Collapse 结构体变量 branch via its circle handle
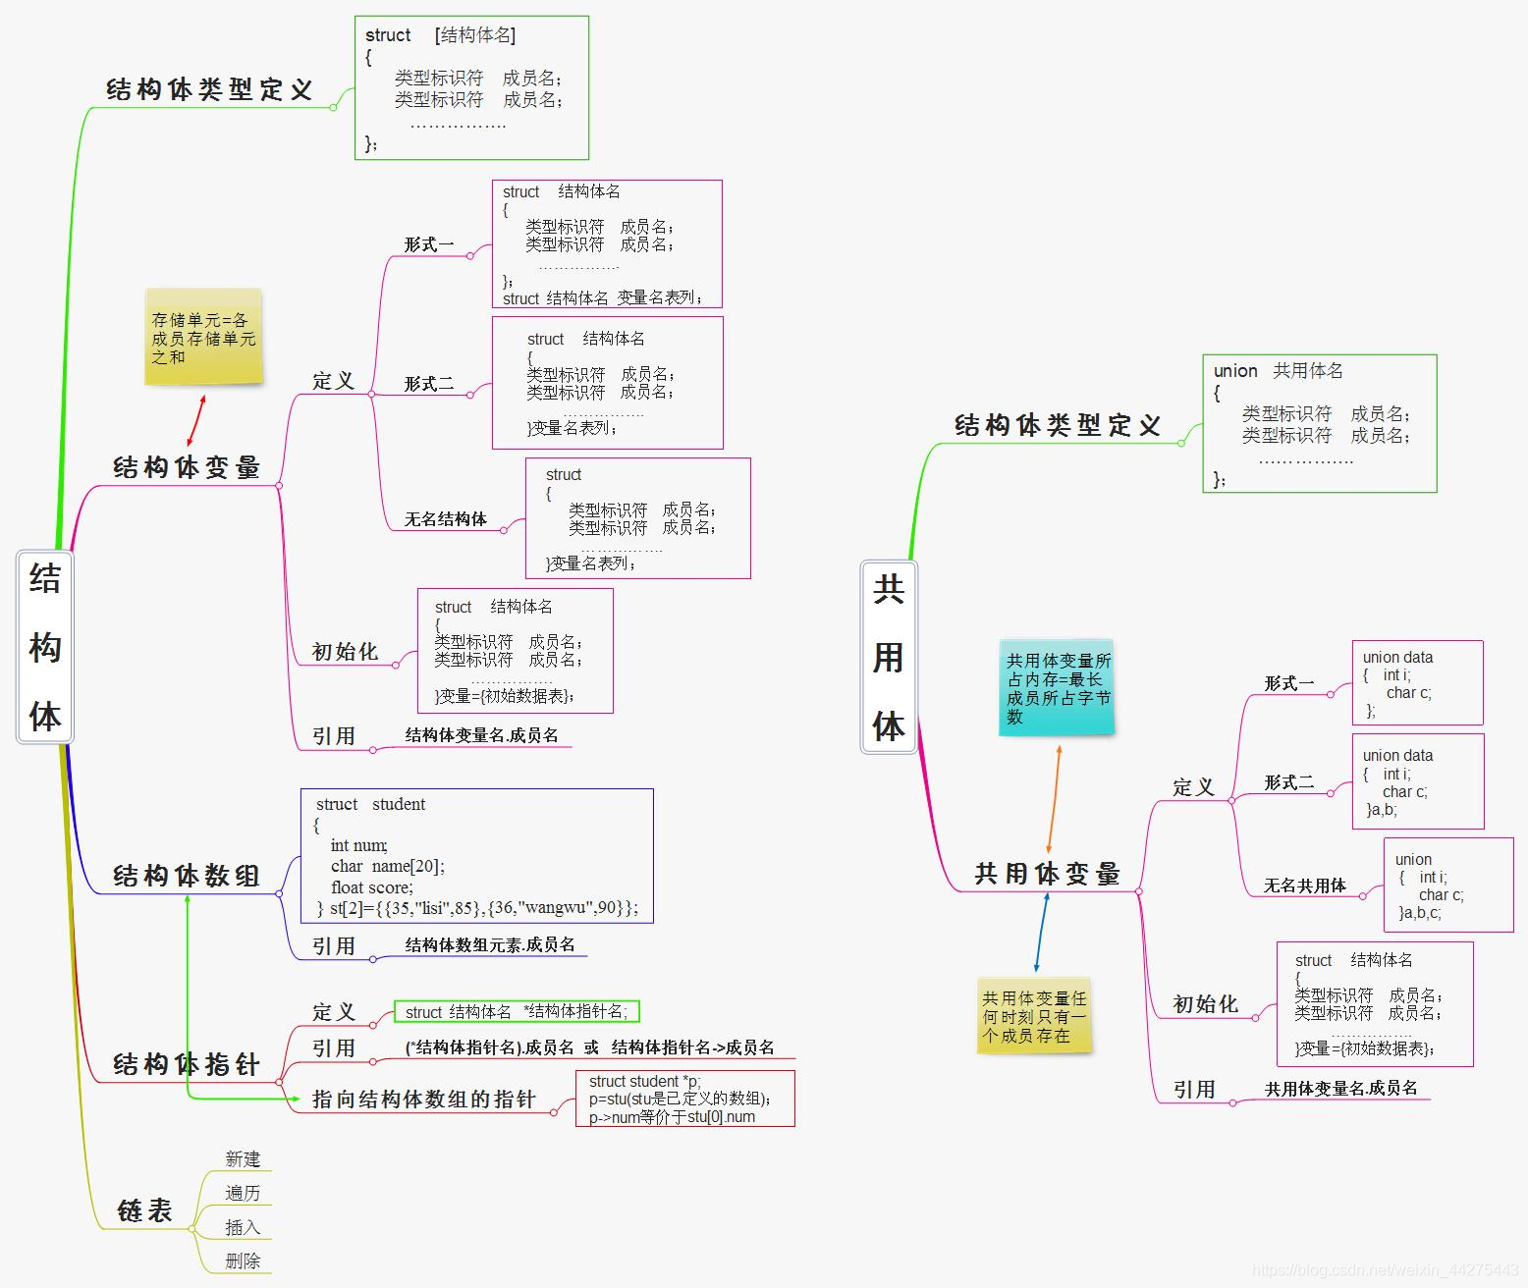Image resolution: width=1528 pixels, height=1288 pixels. click(x=280, y=485)
